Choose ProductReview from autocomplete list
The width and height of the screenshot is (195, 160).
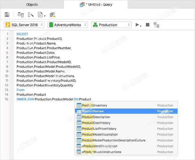[126, 111]
